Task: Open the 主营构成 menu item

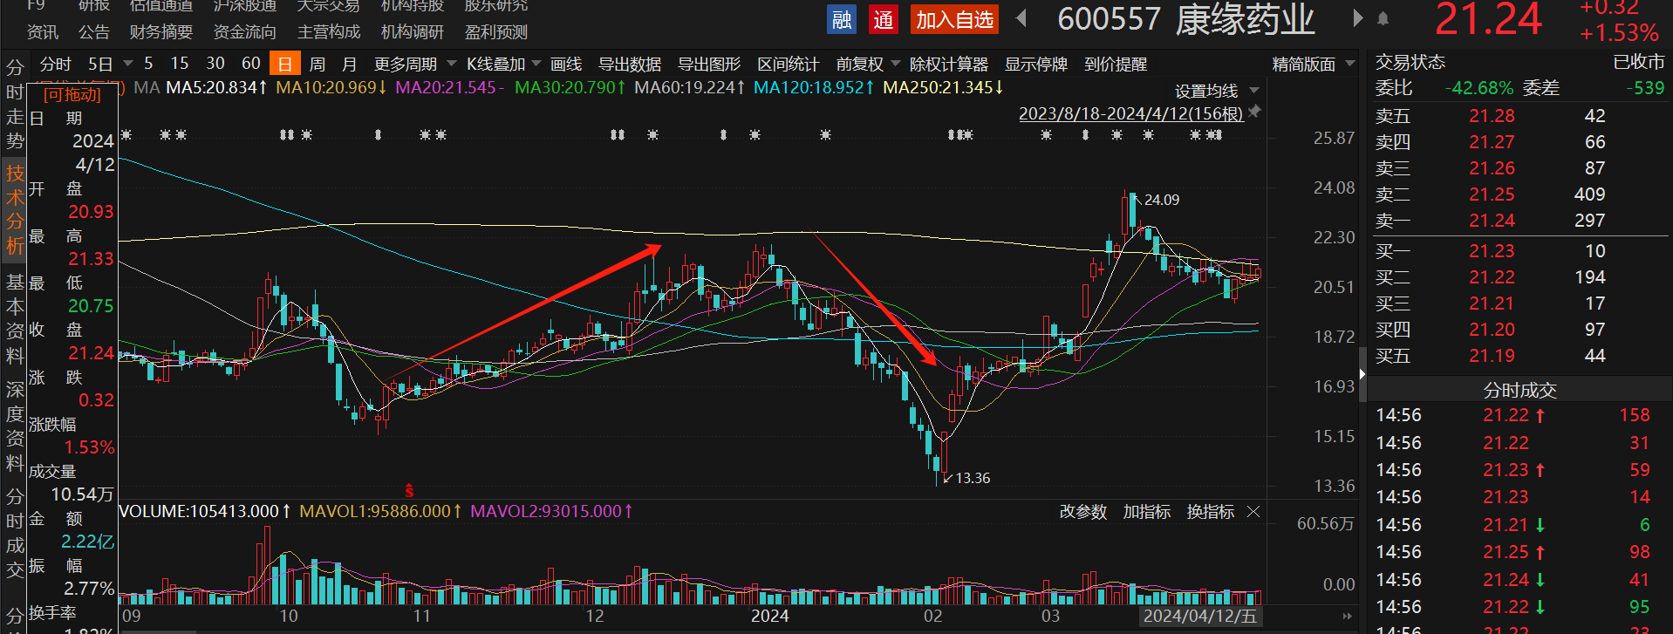Action: [x=329, y=32]
